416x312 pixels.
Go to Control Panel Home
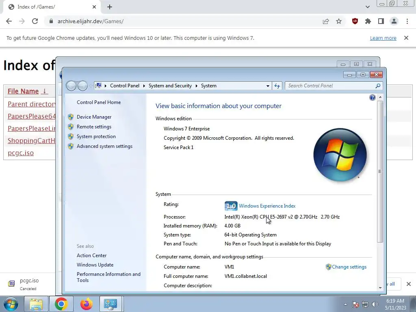(x=99, y=102)
